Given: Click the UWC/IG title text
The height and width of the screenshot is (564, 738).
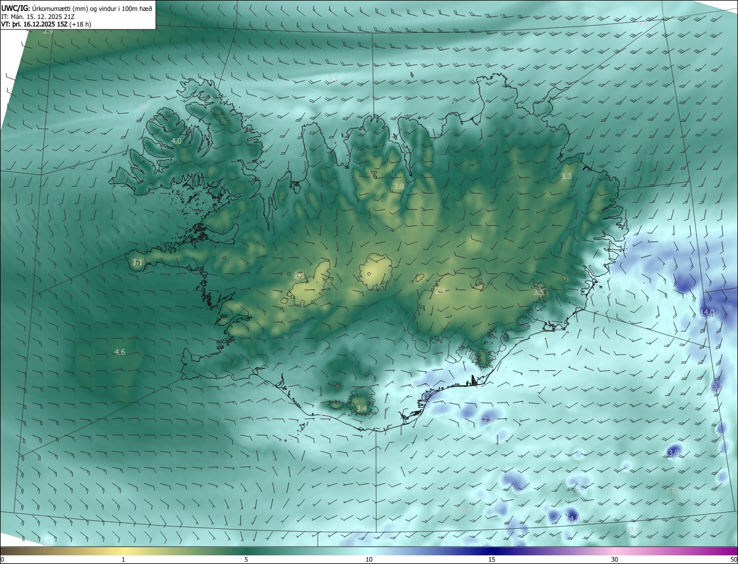Looking at the screenshot, I should click(x=16, y=8).
